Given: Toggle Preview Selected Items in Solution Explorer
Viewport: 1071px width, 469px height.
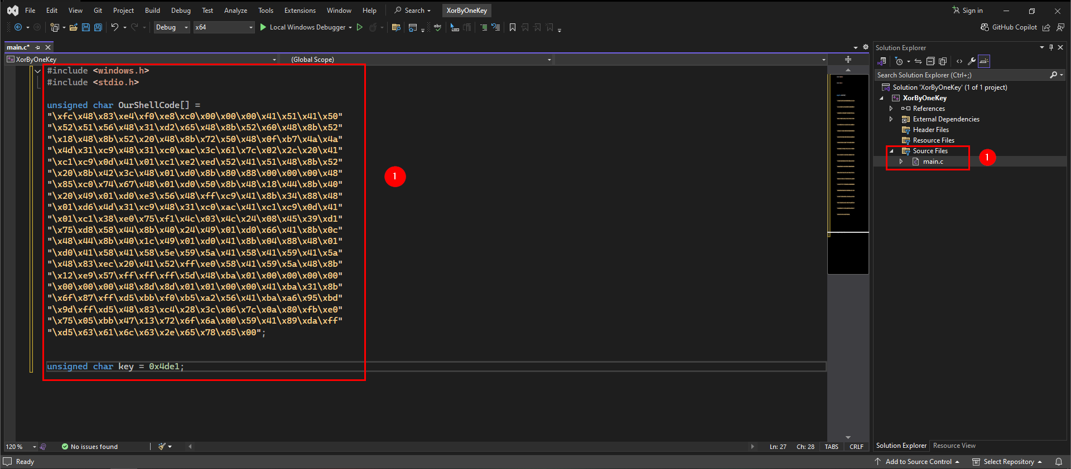Looking at the screenshot, I should [x=984, y=61].
